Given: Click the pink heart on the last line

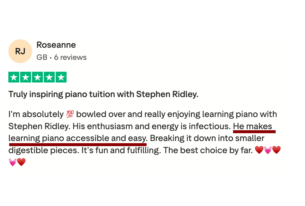Looking at the screenshot, I should click(x=13, y=162).
